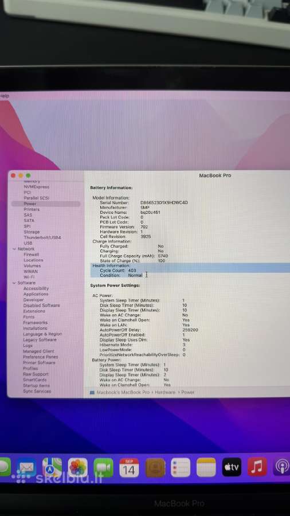Click the battery Serial Number value
The width and height of the screenshot is (290, 516).
point(164,203)
